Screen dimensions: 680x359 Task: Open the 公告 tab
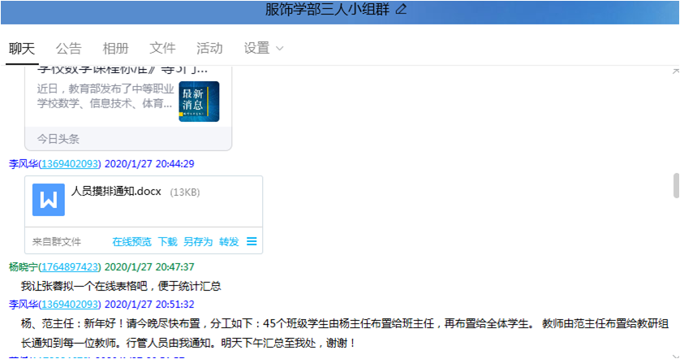pos(69,48)
